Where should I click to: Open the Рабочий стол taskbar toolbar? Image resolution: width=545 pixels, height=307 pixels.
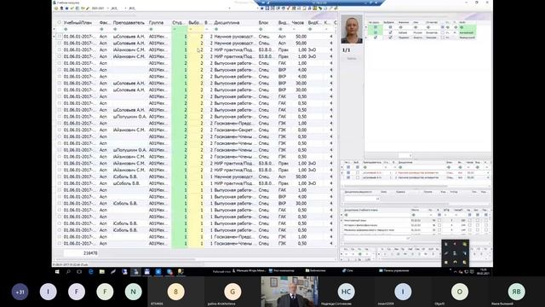tap(221, 271)
